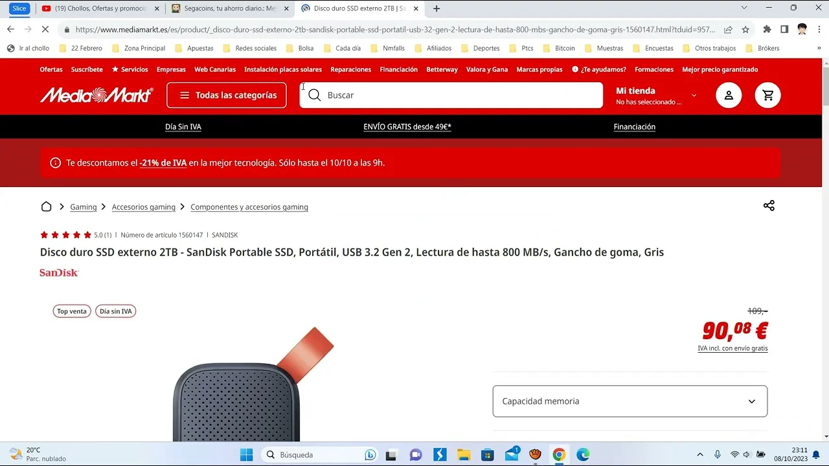Open Bitcoin bookmark folder

pyautogui.click(x=558, y=48)
